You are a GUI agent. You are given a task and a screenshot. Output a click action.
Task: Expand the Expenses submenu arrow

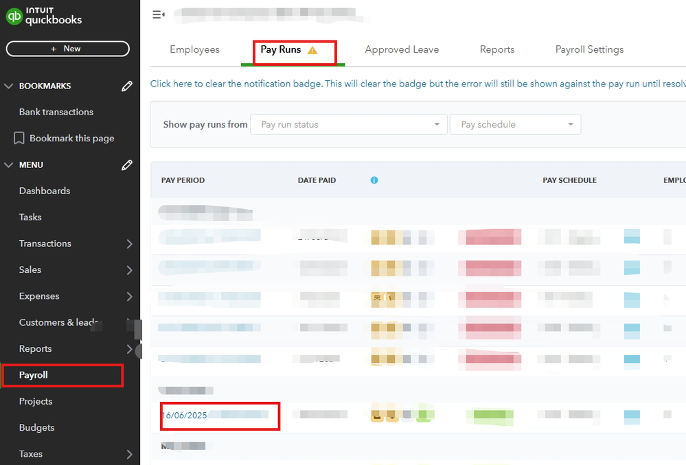pos(130,296)
